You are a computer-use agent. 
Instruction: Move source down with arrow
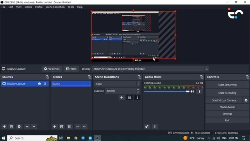[34, 127]
